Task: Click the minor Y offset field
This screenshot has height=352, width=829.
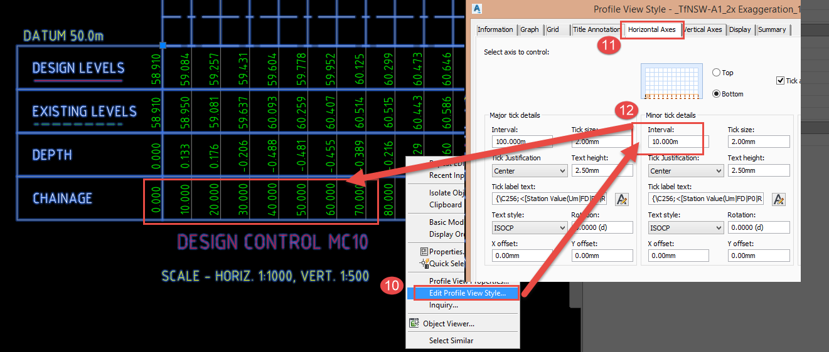Action: (758, 256)
